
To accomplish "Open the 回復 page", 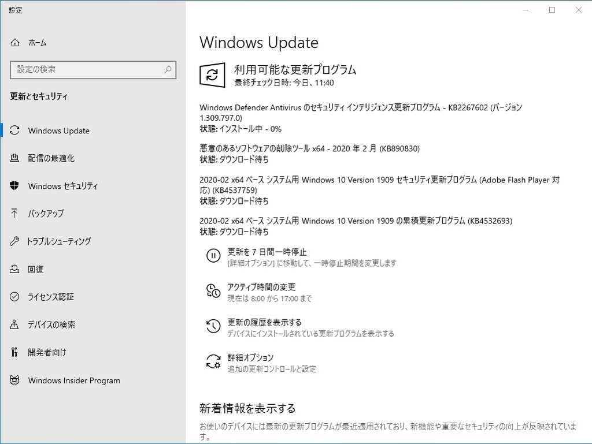I will point(93,269).
